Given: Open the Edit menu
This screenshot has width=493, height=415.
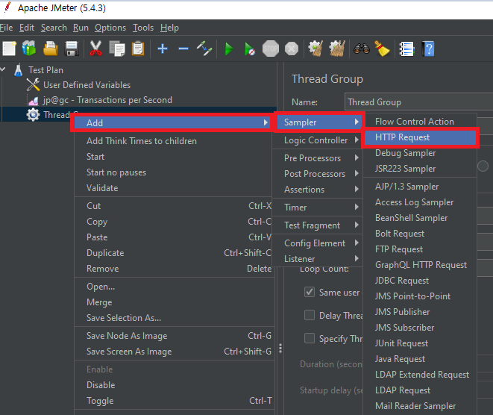Looking at the screenshot, I should 27,28.
